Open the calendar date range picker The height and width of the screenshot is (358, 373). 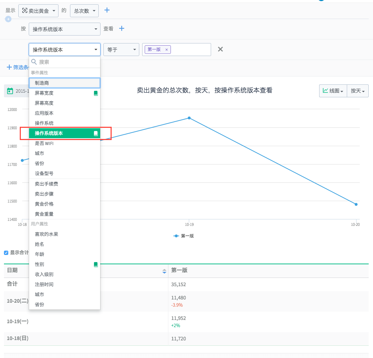[10, 91]
